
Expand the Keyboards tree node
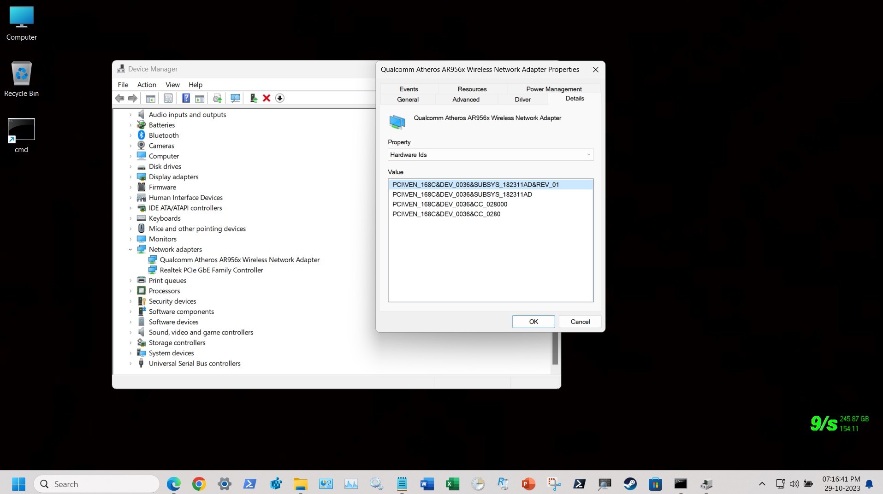[130, 218]
